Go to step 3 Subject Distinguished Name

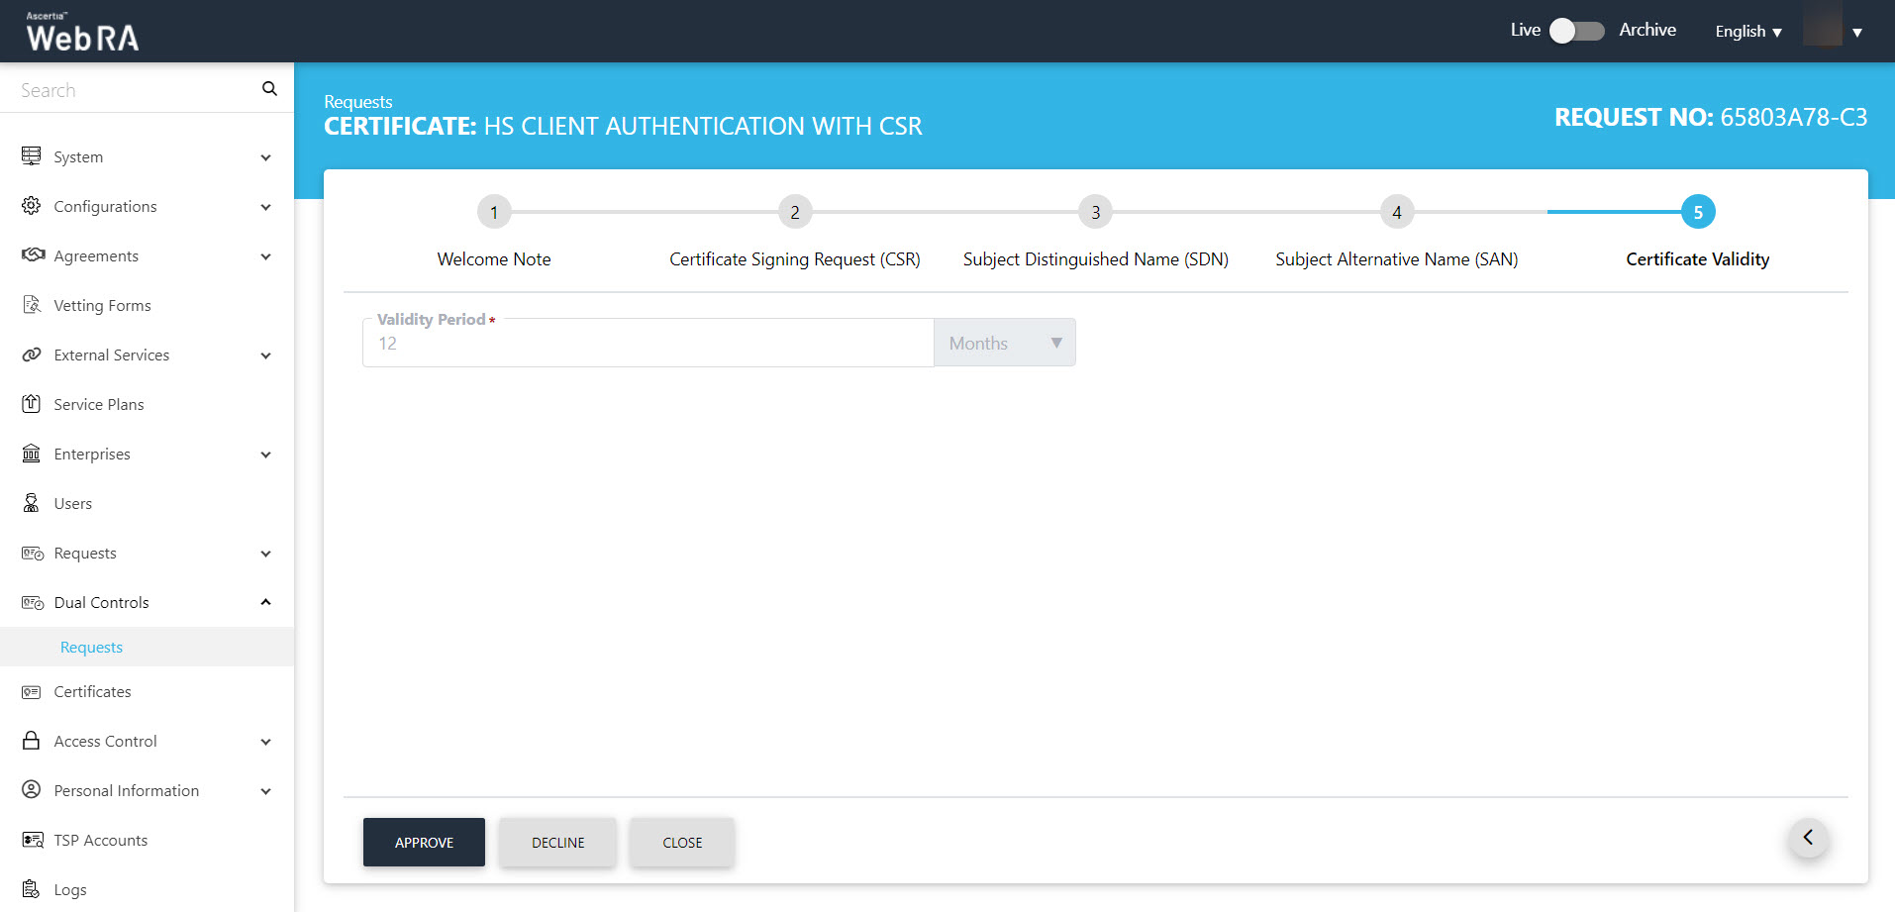[x=1095, y=212]
